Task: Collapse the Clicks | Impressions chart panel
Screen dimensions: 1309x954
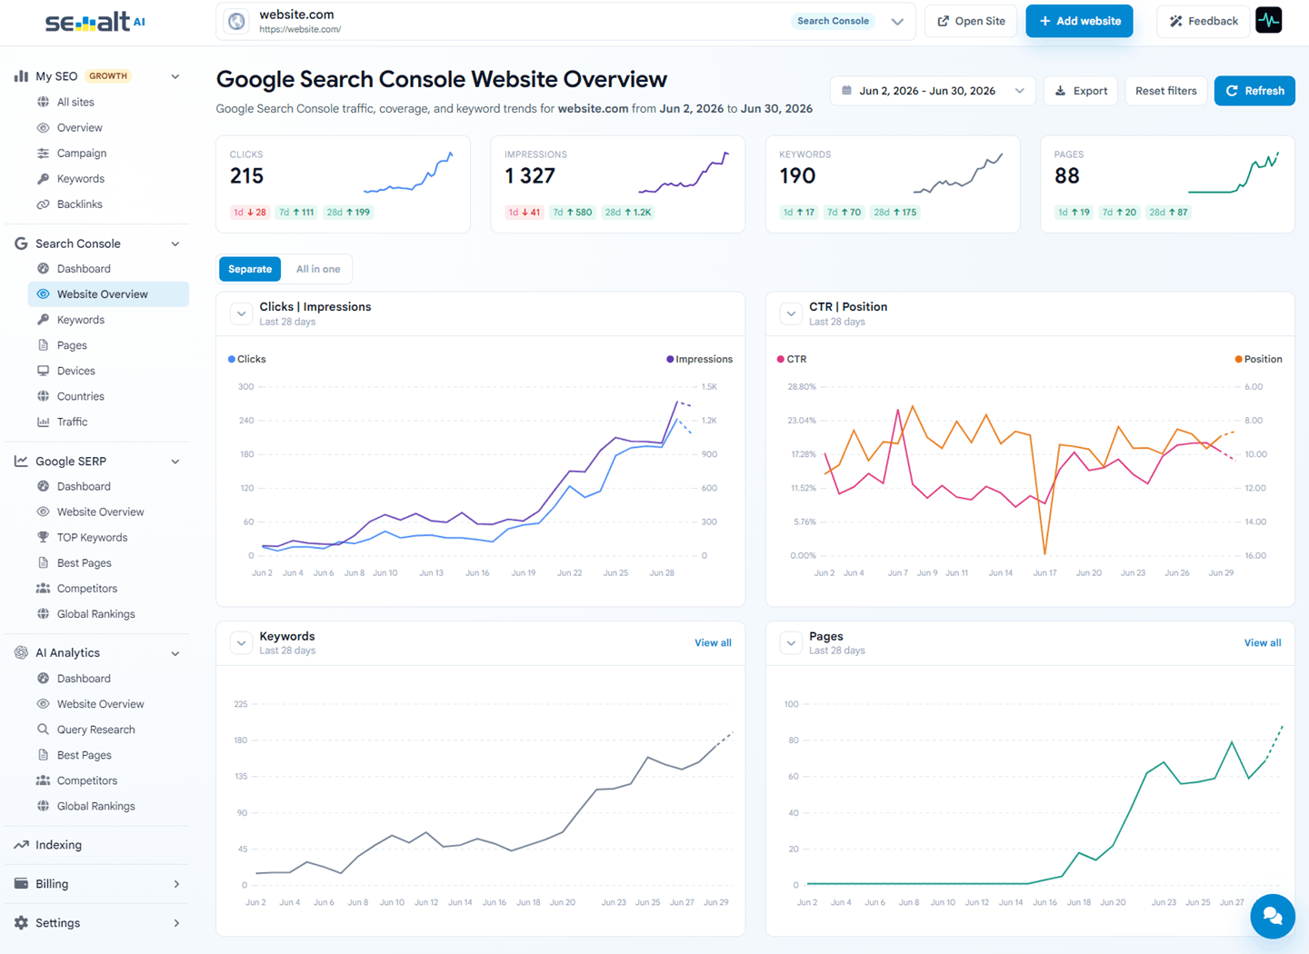Action: point(241,313)
